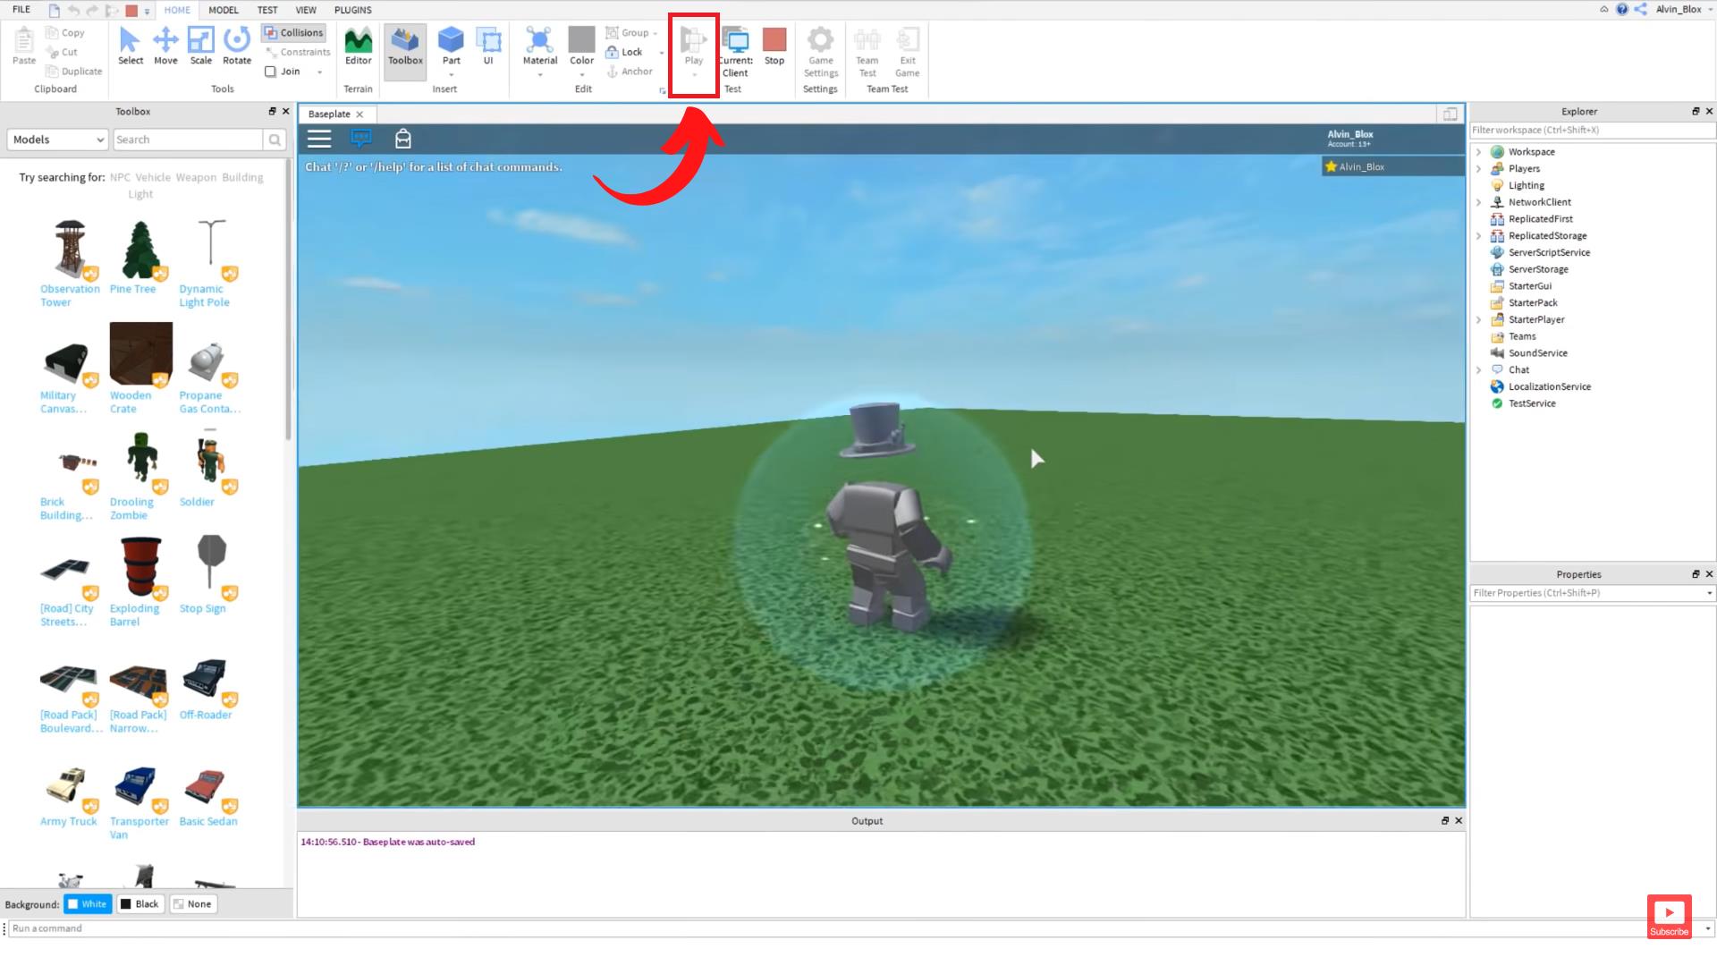1717x966 pixels.
Task: Click the Color swatch in Edit group
Action: click(x=581, y=39)
